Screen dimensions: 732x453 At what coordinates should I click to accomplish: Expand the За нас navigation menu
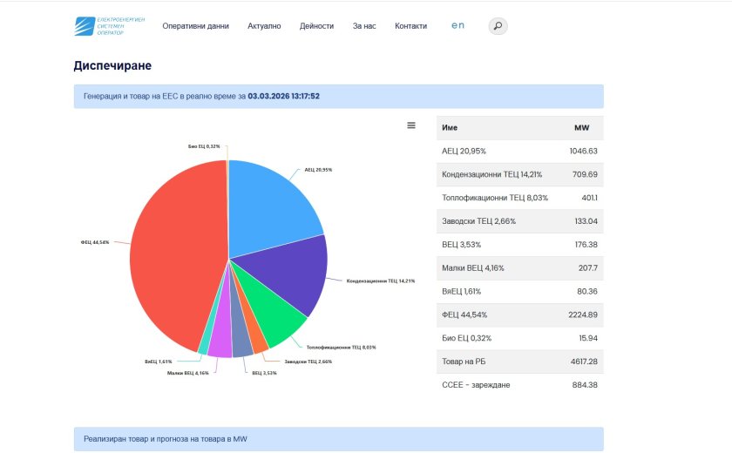[x=364, y=26]
